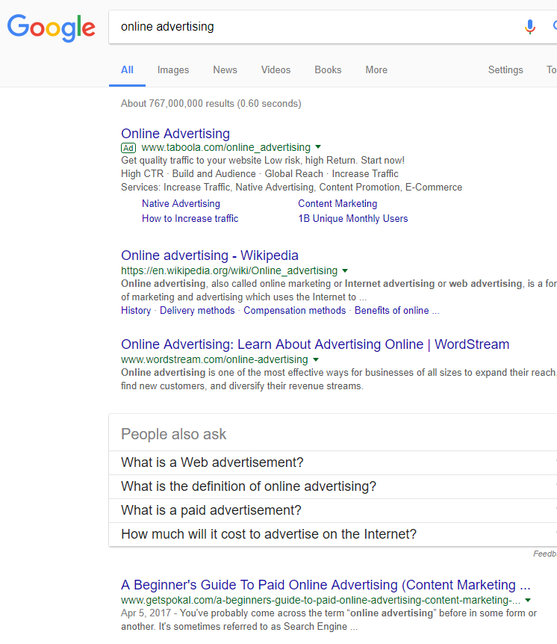The height and width of the screenshot is (644, 557).
Task: Open Wikipedia Delivery methods link
Action: pos(197,311)
